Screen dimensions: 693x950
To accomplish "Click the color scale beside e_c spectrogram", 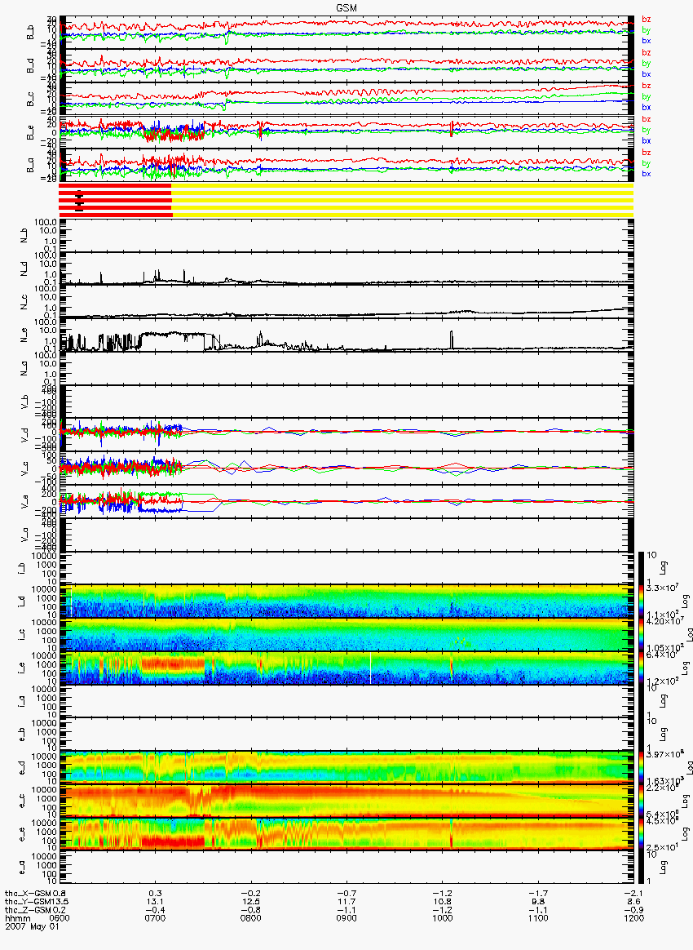I will [642, 801].
